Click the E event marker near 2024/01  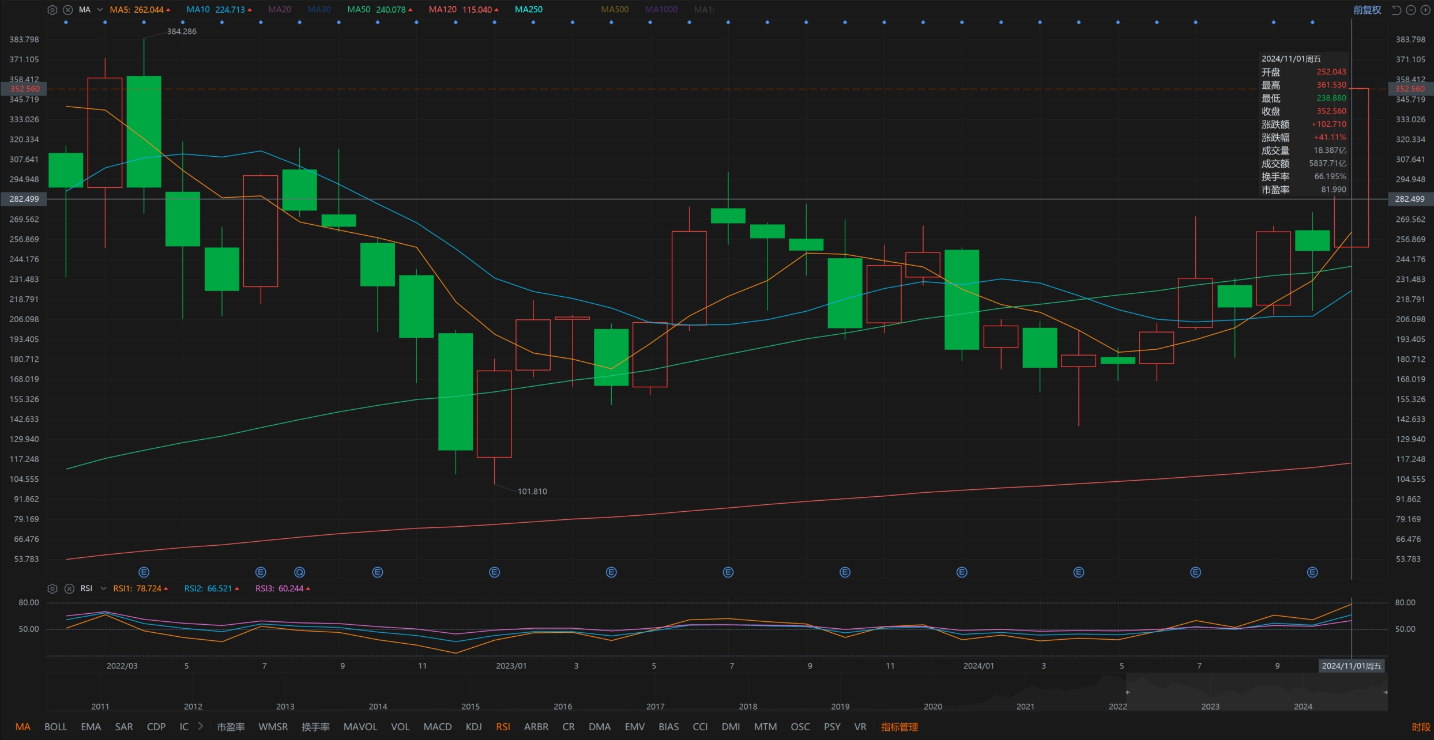(962, 572)
